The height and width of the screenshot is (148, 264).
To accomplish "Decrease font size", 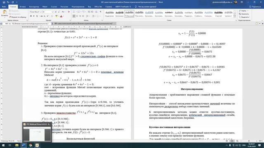I will (x=59, y=12).
